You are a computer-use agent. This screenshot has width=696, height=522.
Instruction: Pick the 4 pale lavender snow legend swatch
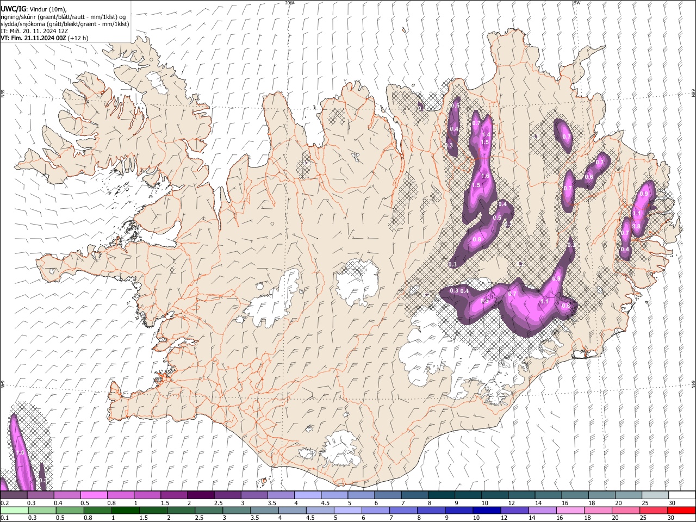click(x=307, y=495)
